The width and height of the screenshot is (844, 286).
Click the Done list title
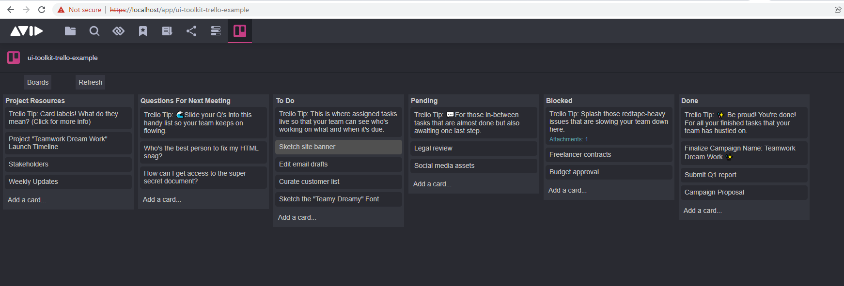click(689, 101)
